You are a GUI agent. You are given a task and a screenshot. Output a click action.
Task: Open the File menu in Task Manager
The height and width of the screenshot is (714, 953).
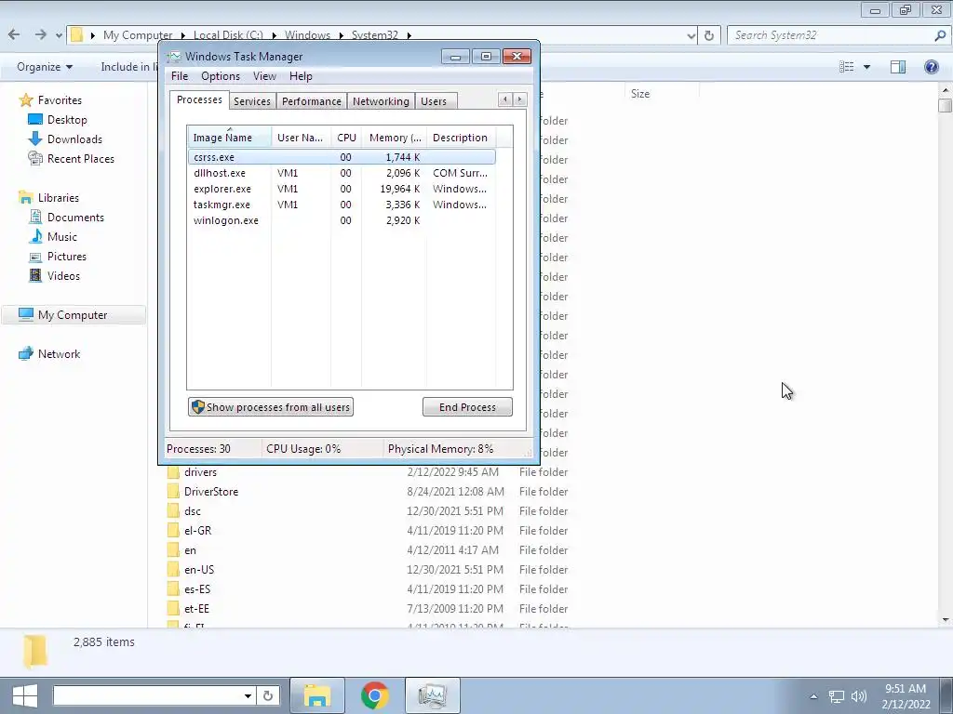[180, 76]
